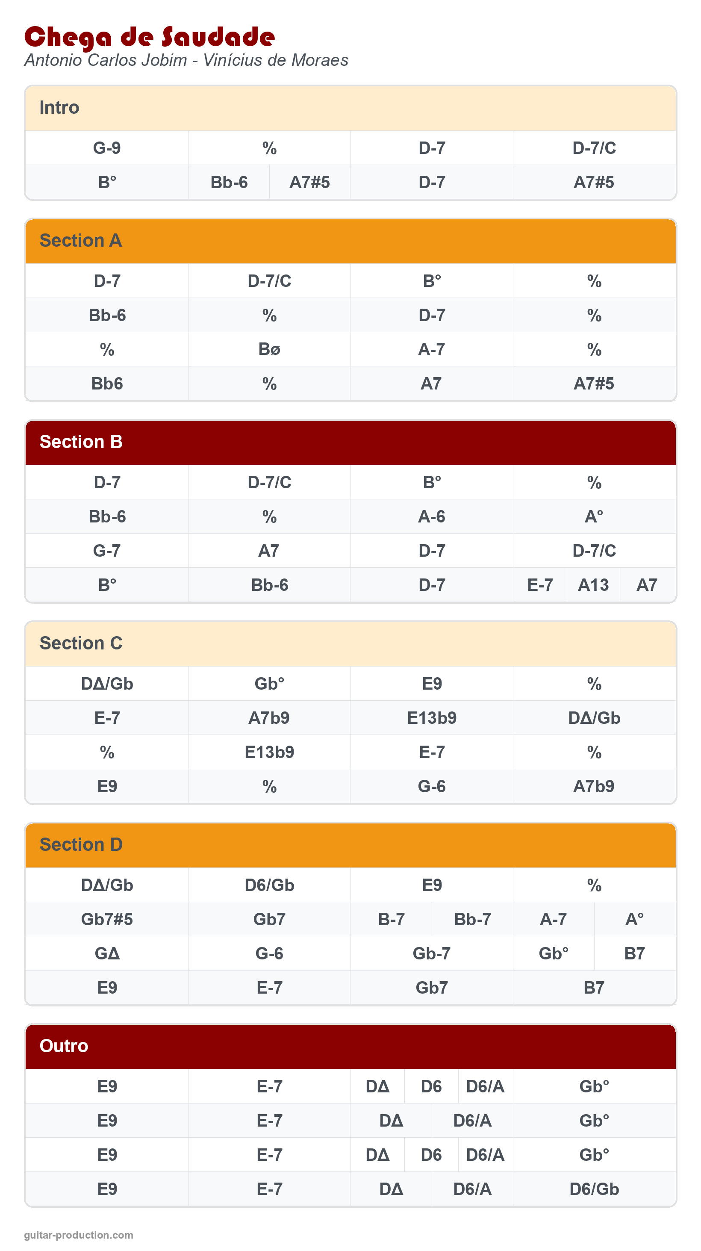Select the Section C header

[x=350, y=643]
